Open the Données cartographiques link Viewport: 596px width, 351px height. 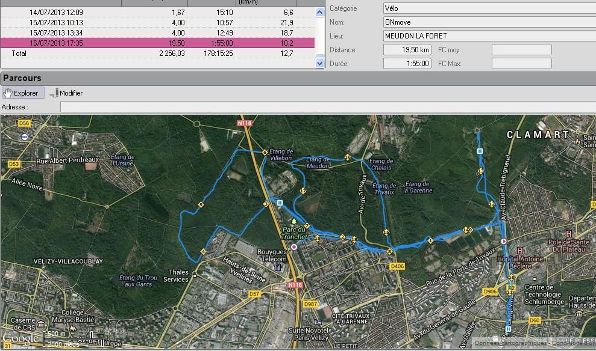(x=510, y=343)
